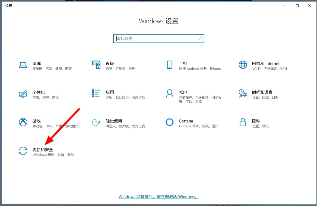Image resolution: width=317 pixels, height=206 pixels.
Task: Open the 系统 settings icon
Action: (x=23, y=65)
